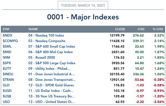Open the $COMPQ symbol link
This screenshot has width=166, height=106.
10,41
